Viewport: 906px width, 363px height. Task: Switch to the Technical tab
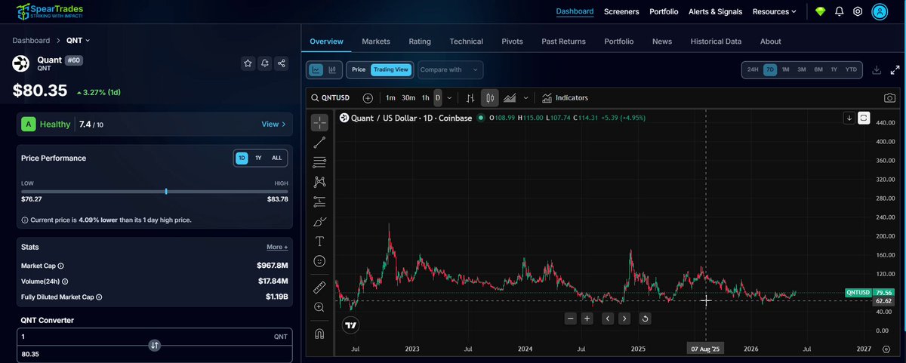tap(466, 42)
